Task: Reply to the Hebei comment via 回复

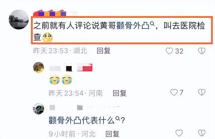Action: point(112,134)
